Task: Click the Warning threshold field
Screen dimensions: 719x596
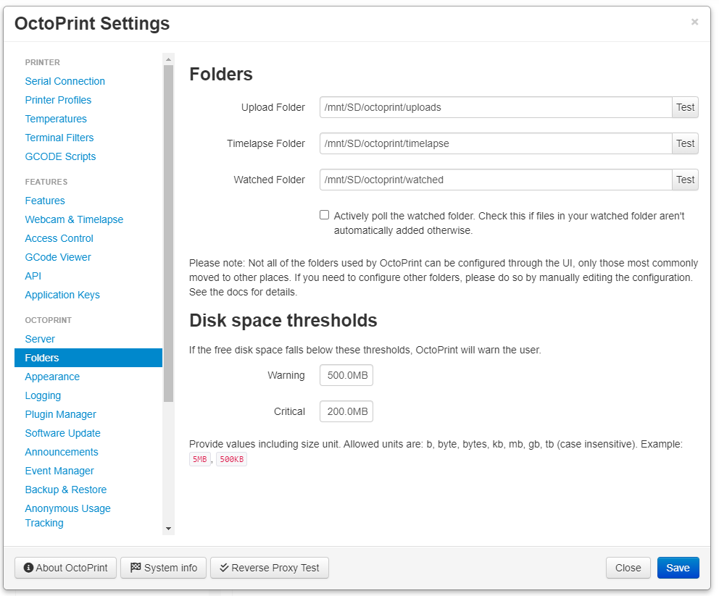Action: pos(346,375)
